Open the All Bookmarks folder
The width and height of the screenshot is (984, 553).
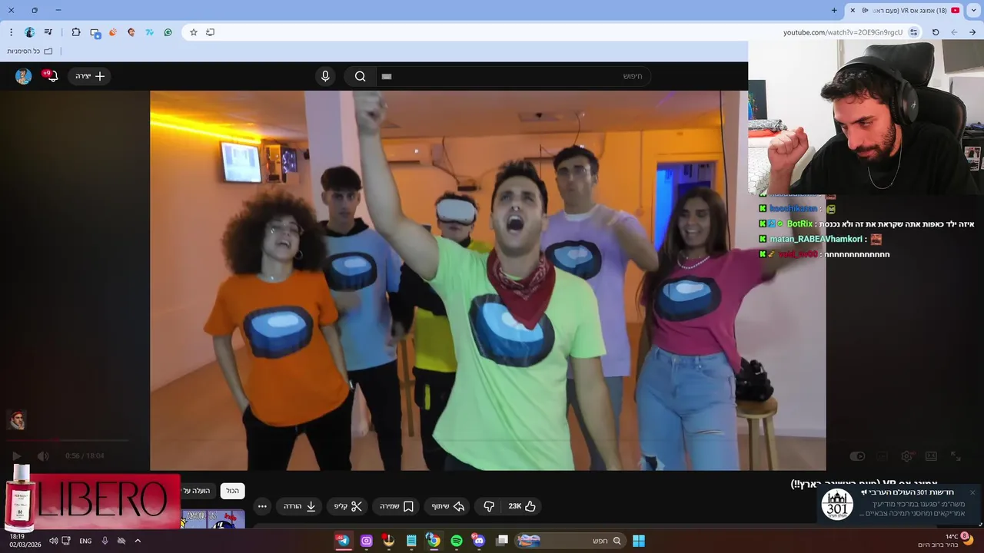pos(30,51)
